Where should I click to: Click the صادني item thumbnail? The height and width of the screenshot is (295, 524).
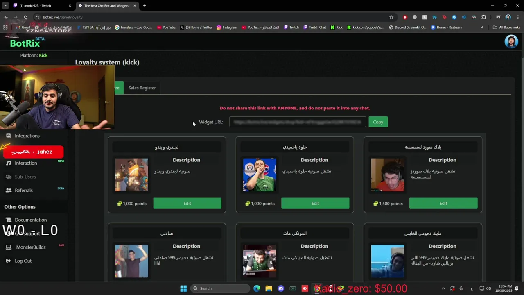(x=131, y=261)
